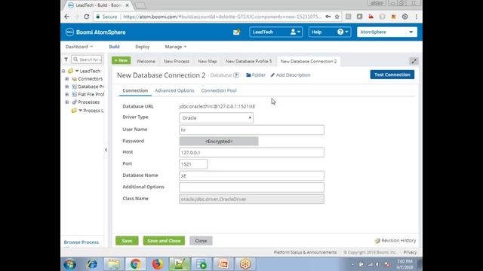Open the AtomSphere platform dropdown
Viewport: 483px width, 271px height.
pos(387,32)
